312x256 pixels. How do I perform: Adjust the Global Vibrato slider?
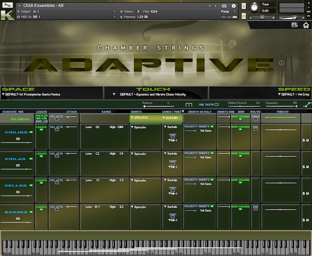click(281, 117)
